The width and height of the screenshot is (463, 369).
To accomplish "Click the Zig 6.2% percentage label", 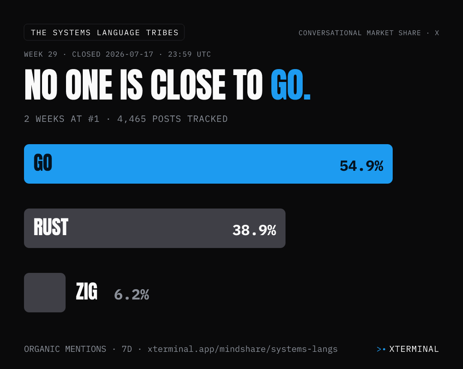I will (x=132, y=294).
